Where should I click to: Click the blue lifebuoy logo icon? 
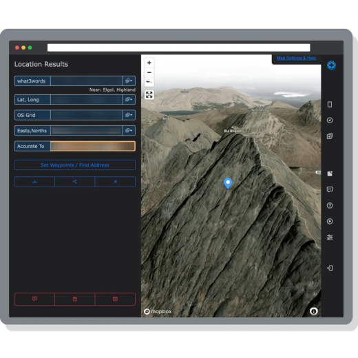(331, 65)
